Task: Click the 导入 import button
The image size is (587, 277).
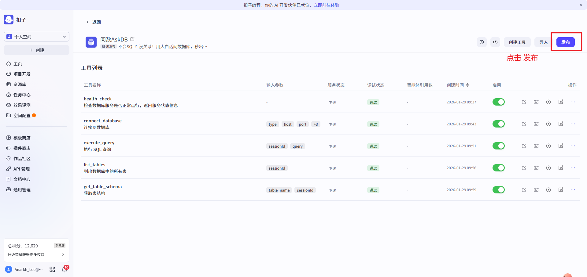Action: pos(543,42)
